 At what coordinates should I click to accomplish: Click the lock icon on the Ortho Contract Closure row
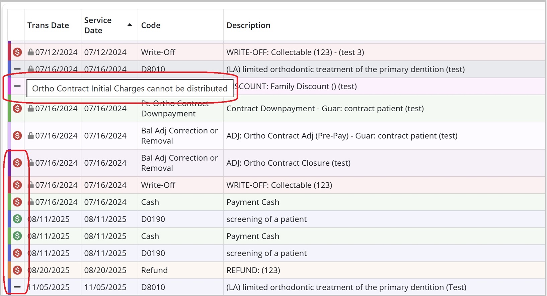[30, 163]
